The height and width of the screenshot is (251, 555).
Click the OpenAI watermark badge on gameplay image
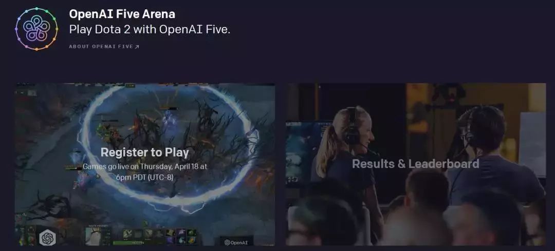pos(236,242)
